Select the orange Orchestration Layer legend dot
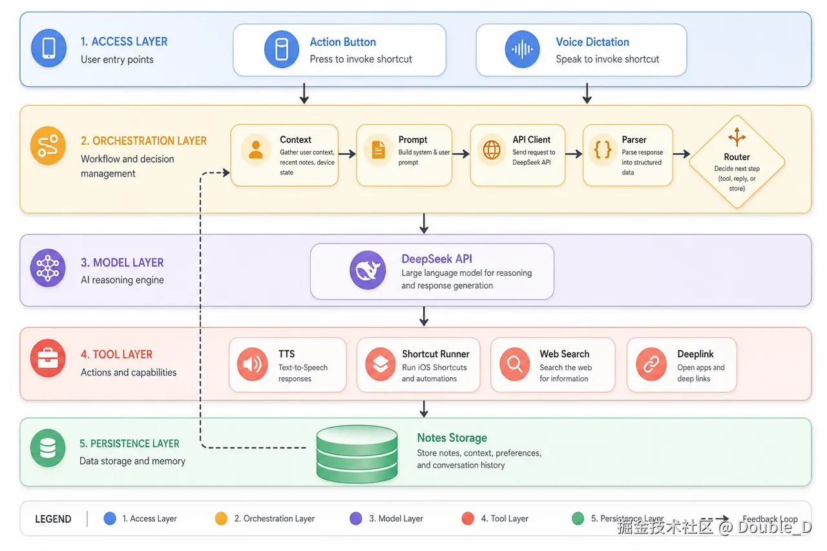This screenshot has width=827, height=551. (221, 518)
